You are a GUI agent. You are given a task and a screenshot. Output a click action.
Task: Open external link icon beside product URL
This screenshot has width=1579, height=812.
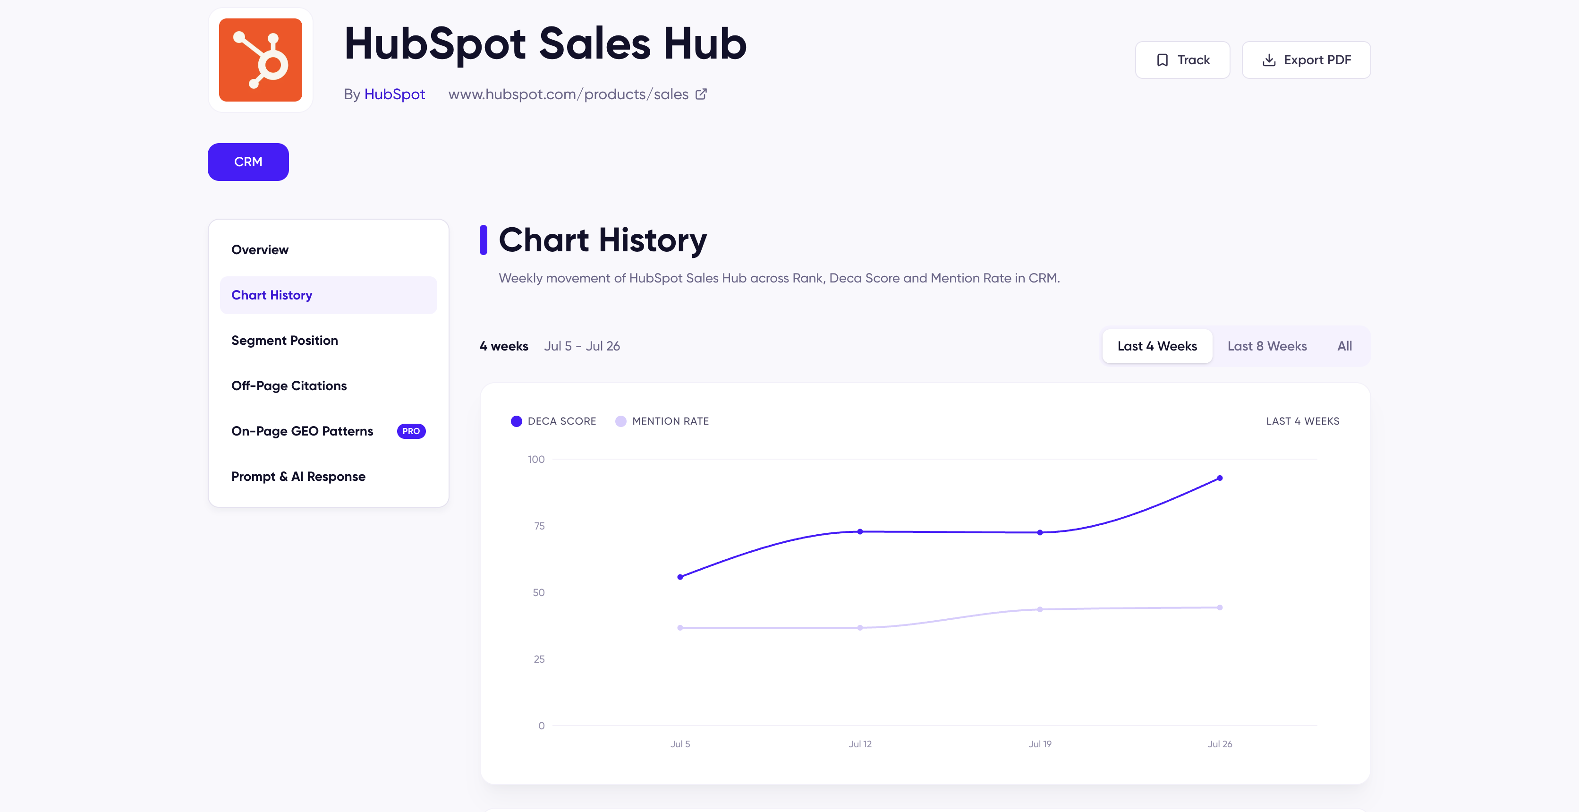(x=701, y=94)
